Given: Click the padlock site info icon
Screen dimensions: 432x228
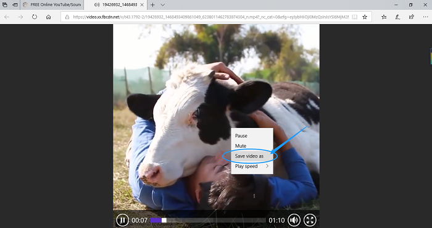Looking at the screenshot, I should click(67, 17).
